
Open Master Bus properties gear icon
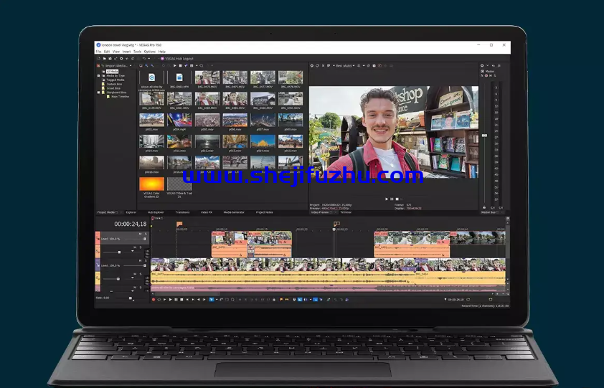pos(482,65)
